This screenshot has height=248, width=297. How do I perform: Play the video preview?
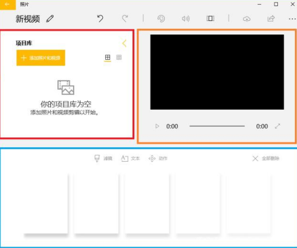pyautogui.click(x=157, y=126)
